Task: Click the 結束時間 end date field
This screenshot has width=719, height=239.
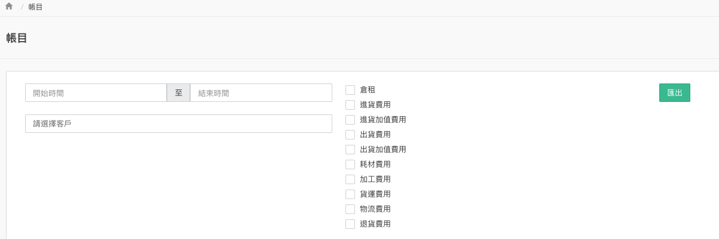Action: point(261,93)
